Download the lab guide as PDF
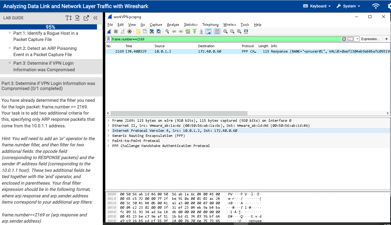This screenshot has width=391, height=225. point(77,18)
